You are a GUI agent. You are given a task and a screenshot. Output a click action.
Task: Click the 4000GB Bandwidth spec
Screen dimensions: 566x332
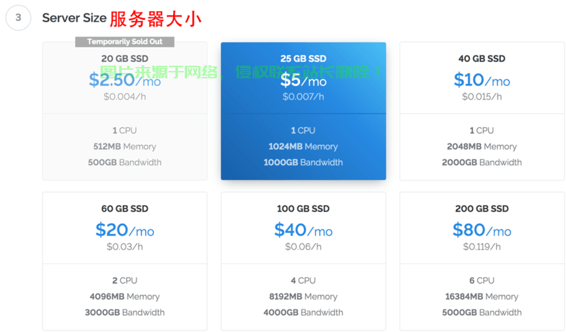click(303, 312)
